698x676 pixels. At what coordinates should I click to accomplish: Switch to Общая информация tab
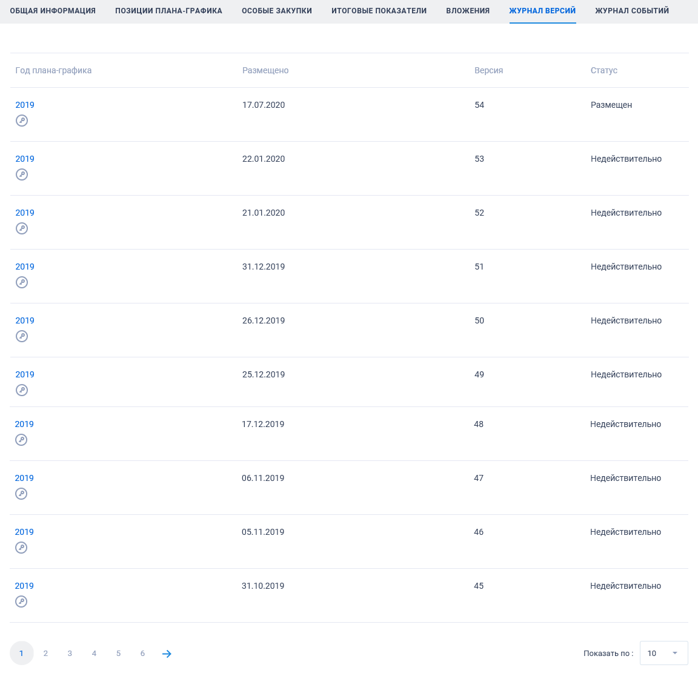53,11
